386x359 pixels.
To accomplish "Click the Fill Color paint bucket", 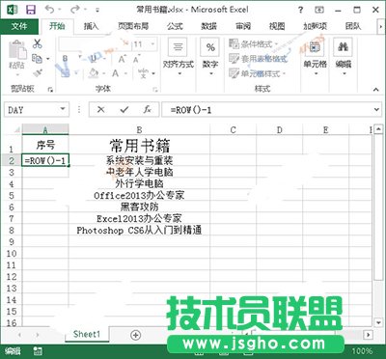I will click(94, 73).
